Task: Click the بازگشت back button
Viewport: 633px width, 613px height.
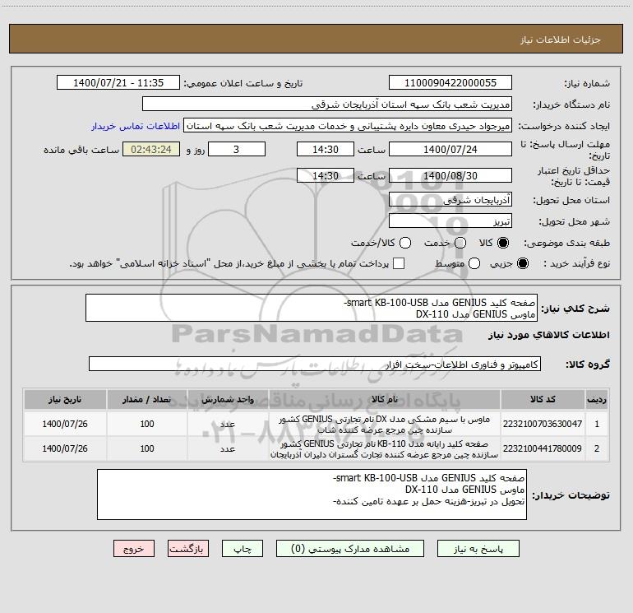Action: click(188, 549)
